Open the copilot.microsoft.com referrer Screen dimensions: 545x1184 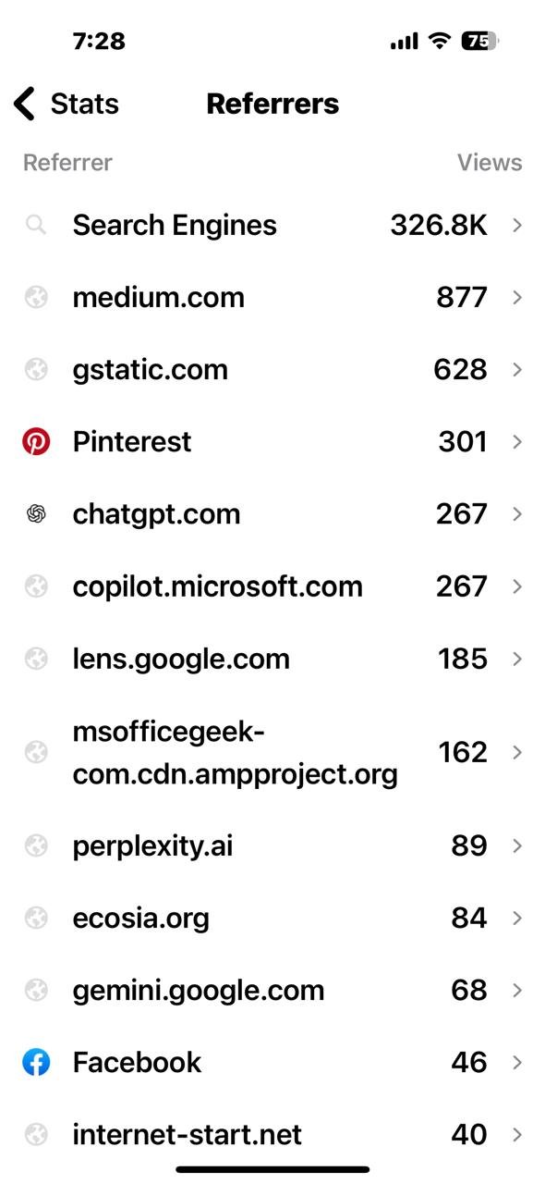(272, 586)
